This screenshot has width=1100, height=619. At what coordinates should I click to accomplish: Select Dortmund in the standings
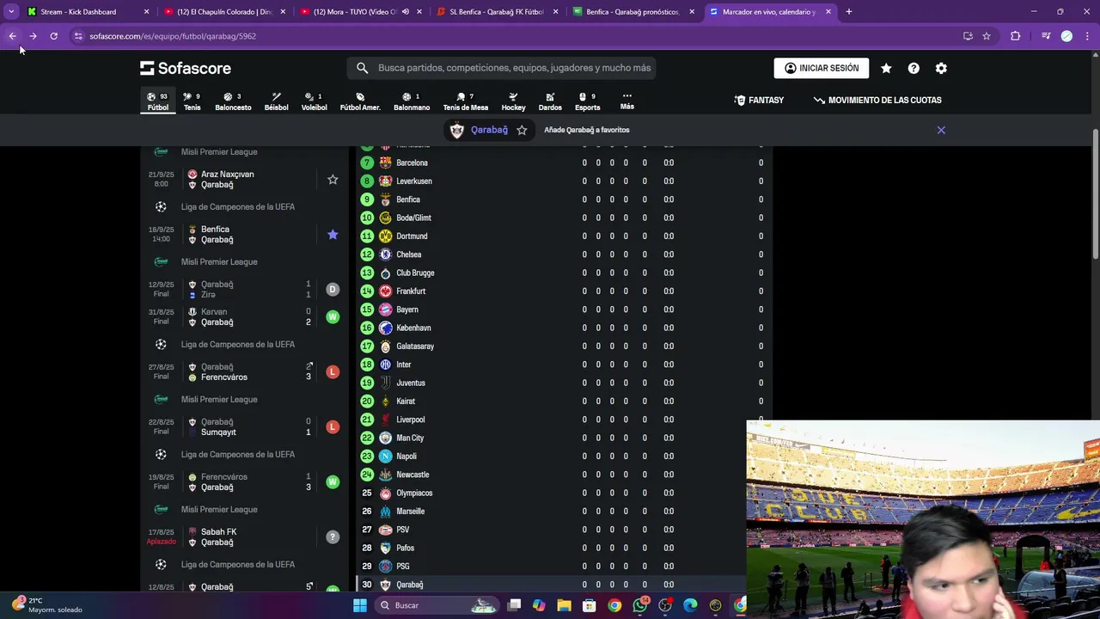[x=563, y=236]
